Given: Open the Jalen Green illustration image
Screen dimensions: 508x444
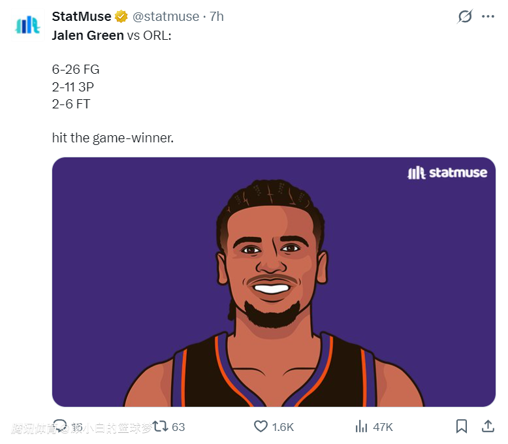Looking at the screenshot, I should (274, 281).
